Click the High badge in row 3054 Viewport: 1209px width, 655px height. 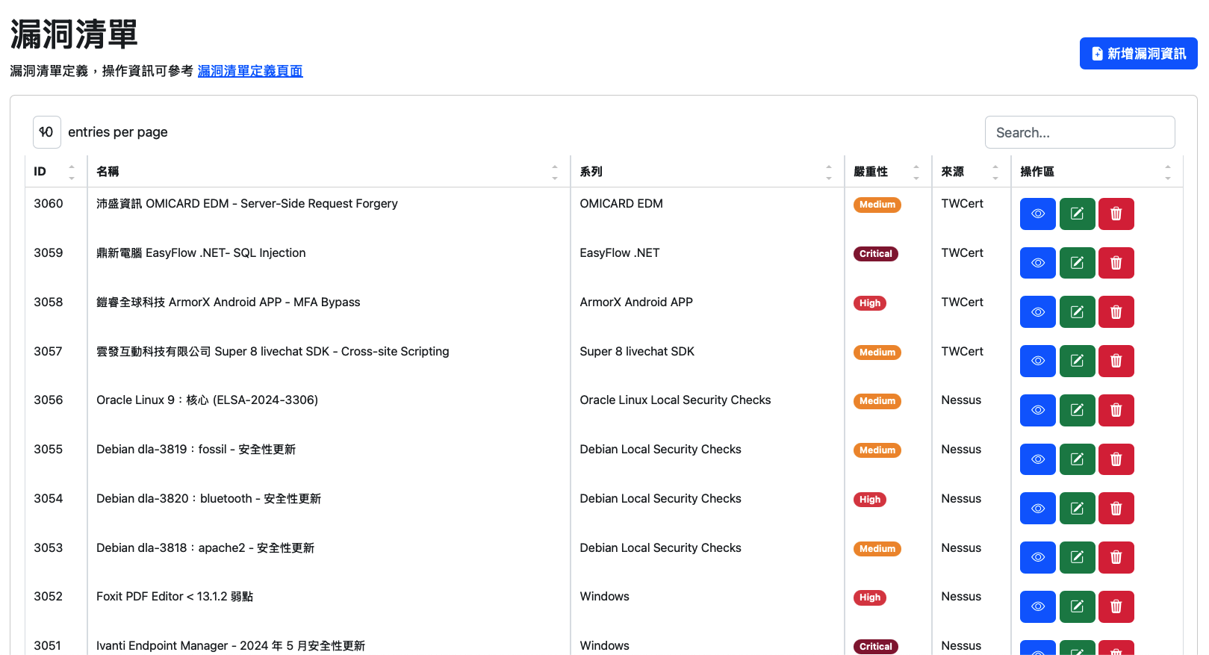[x=869, y=500]
